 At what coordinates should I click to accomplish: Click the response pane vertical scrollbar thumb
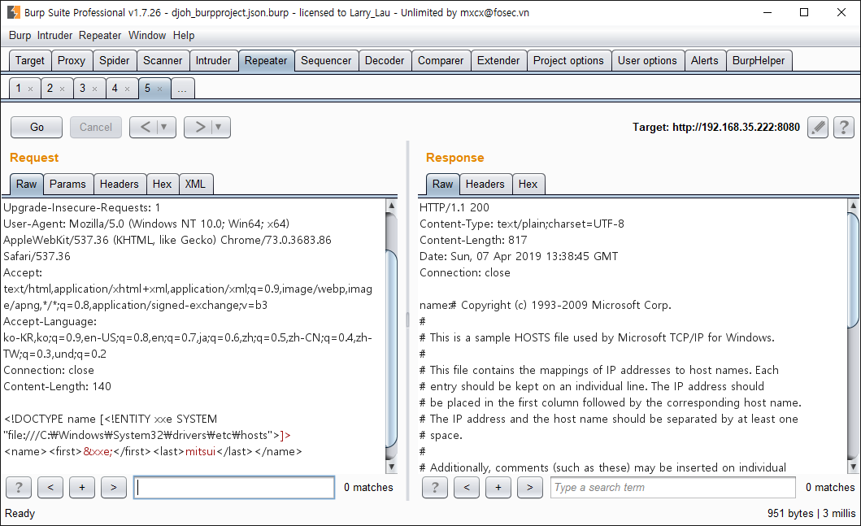[x=854, y=271]
